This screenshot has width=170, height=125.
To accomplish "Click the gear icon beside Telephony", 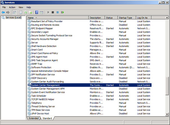I will click(x=29, y=103).
